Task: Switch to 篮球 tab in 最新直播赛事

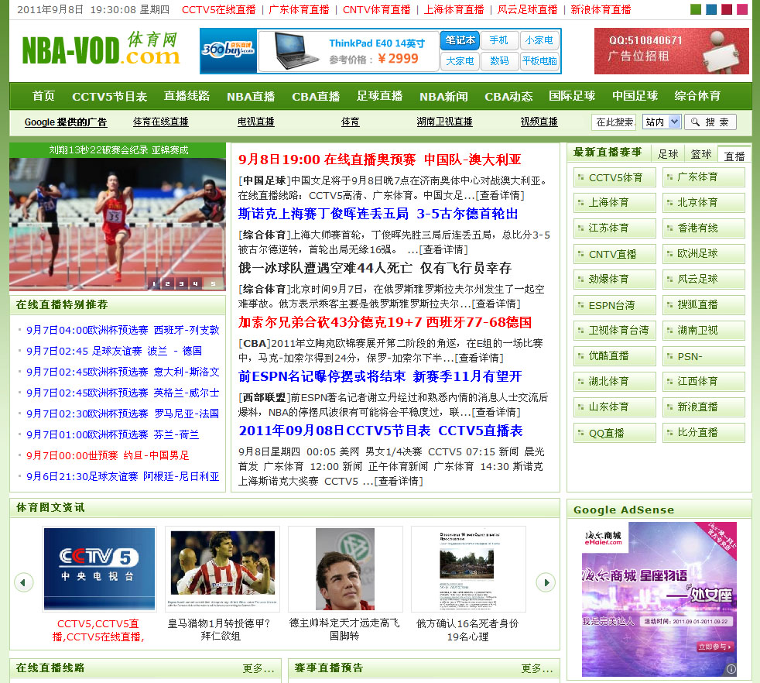Action: pyautogui.click(x=701, y=154)
